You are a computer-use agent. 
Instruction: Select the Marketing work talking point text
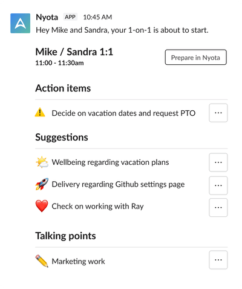coord(78,261)
